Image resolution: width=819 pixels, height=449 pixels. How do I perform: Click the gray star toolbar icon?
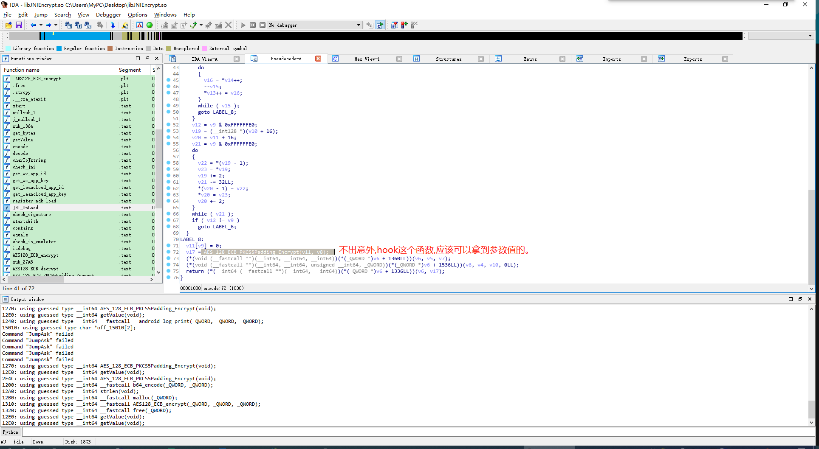pos(209,25)
